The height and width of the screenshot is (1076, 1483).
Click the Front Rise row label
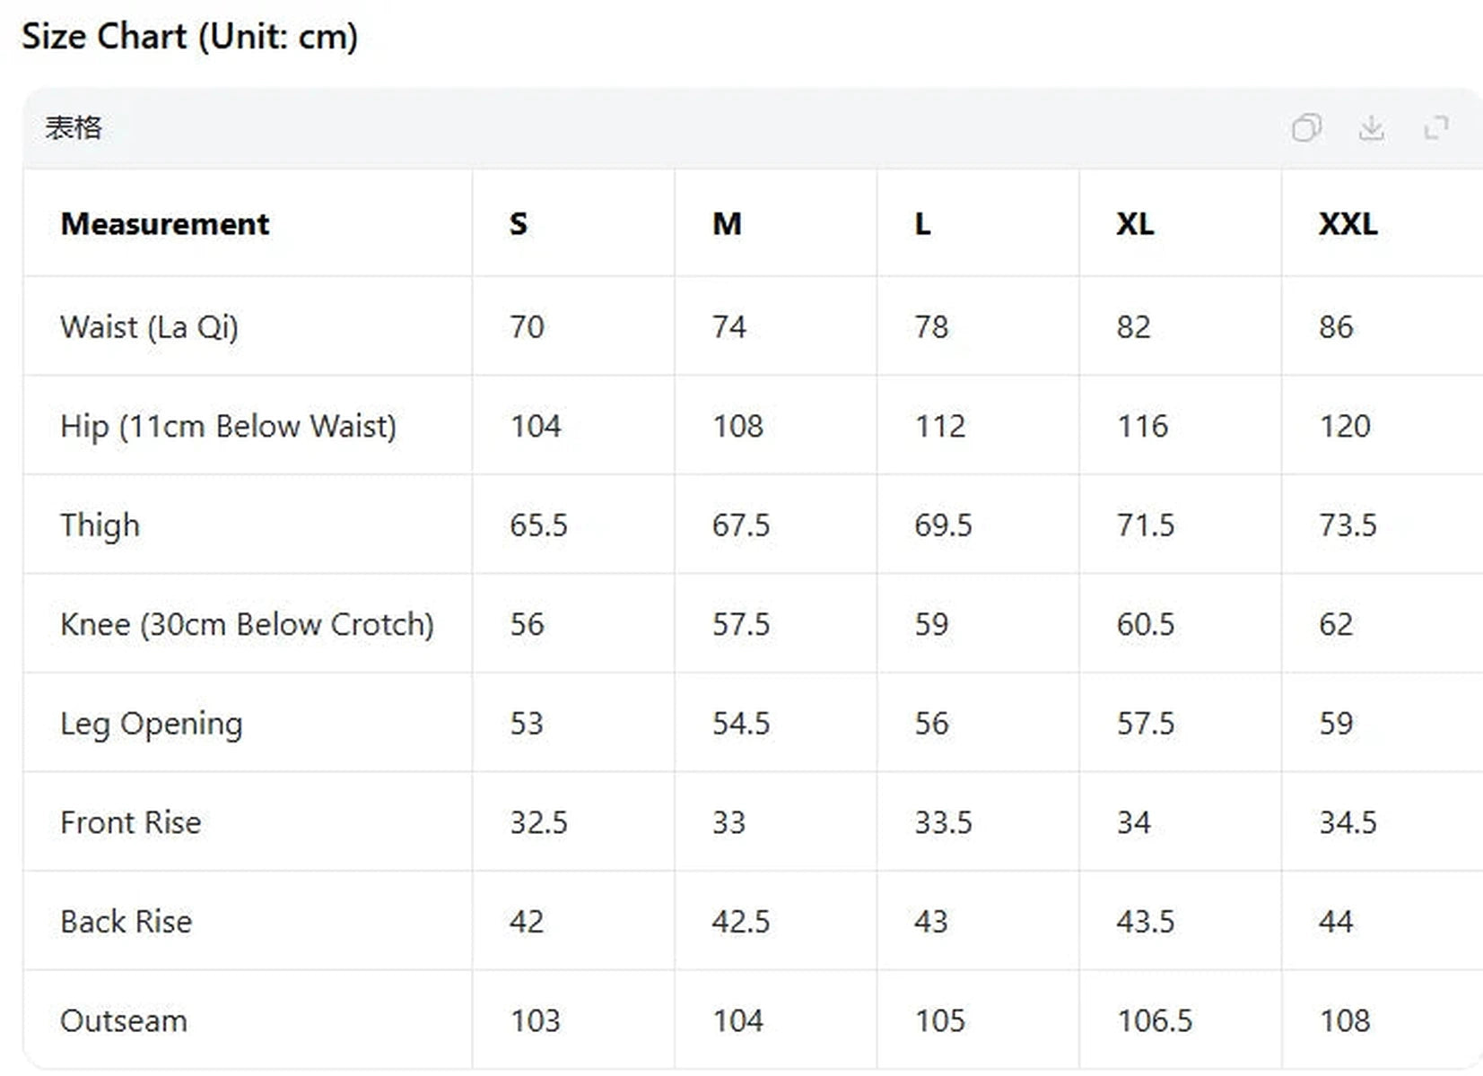coord(131,822)
